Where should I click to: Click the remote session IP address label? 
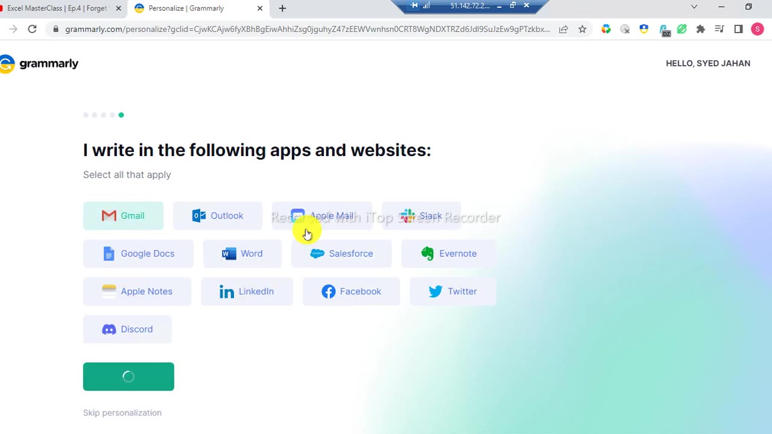pyautogui.click(x=470, y=5)
